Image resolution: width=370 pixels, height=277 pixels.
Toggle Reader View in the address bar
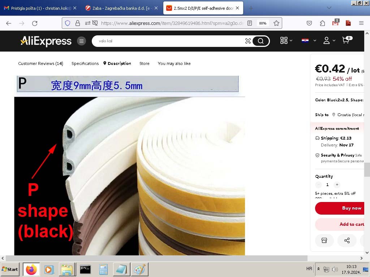coord(250,23)
